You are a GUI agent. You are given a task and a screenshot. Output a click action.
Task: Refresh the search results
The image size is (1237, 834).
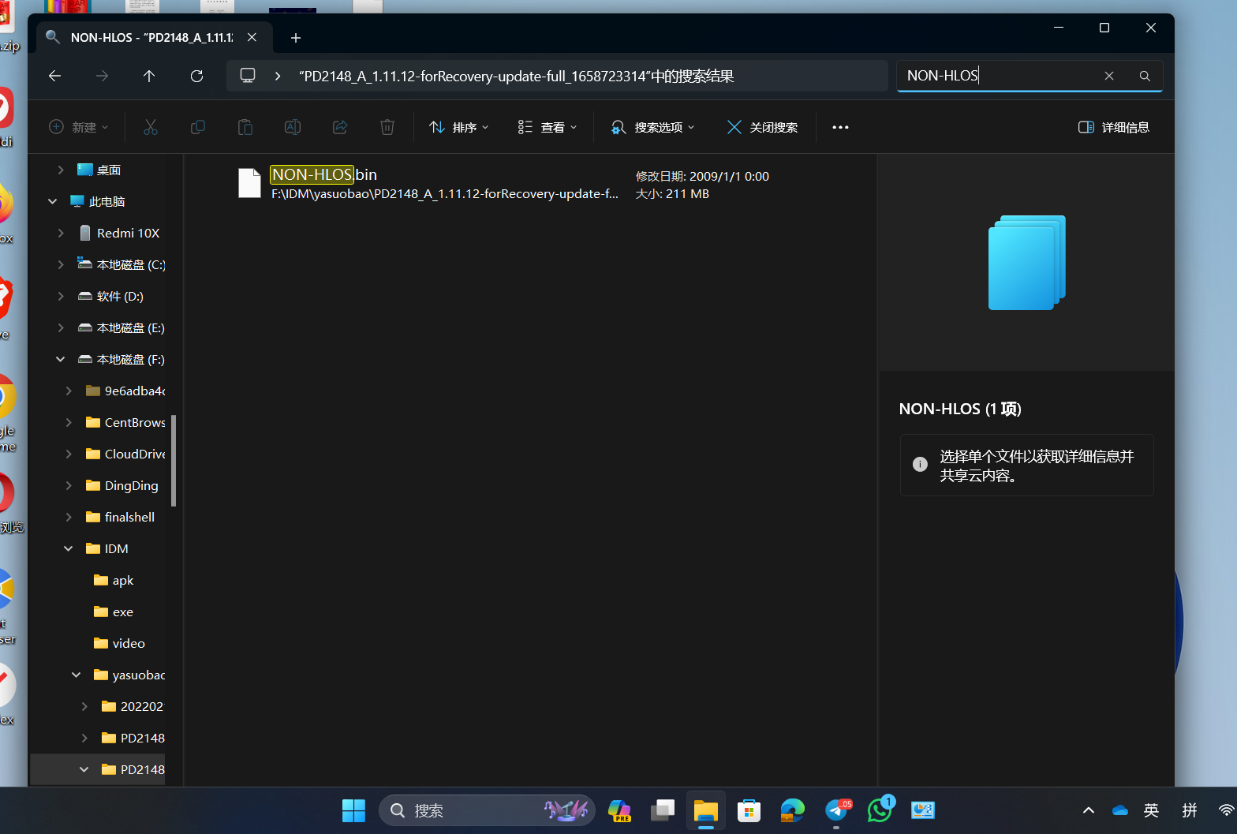pyautogui.click(x=196, y=76)
